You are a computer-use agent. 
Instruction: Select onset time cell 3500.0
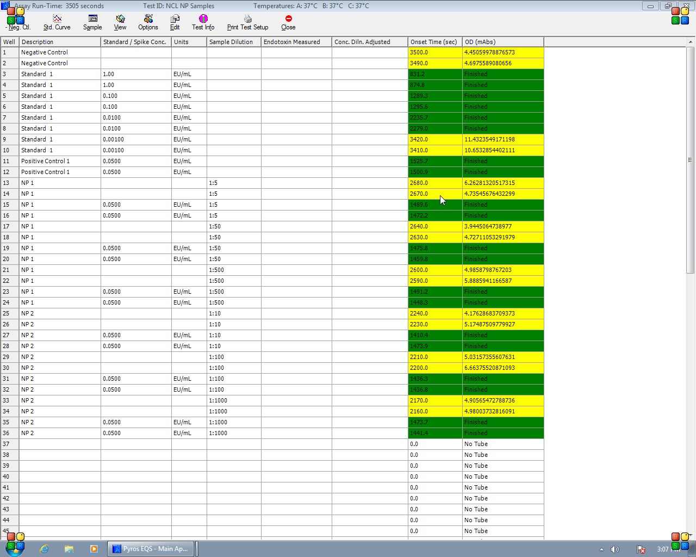(435, 52)
